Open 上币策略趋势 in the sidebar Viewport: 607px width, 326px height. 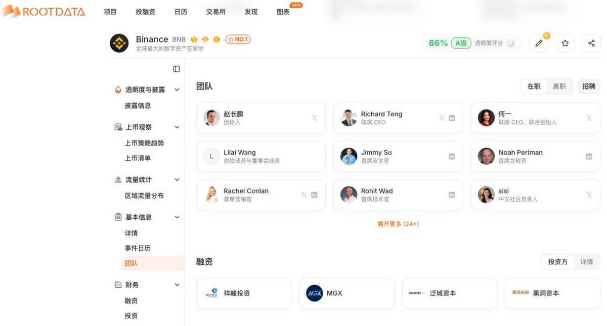(x=144, y=143)
